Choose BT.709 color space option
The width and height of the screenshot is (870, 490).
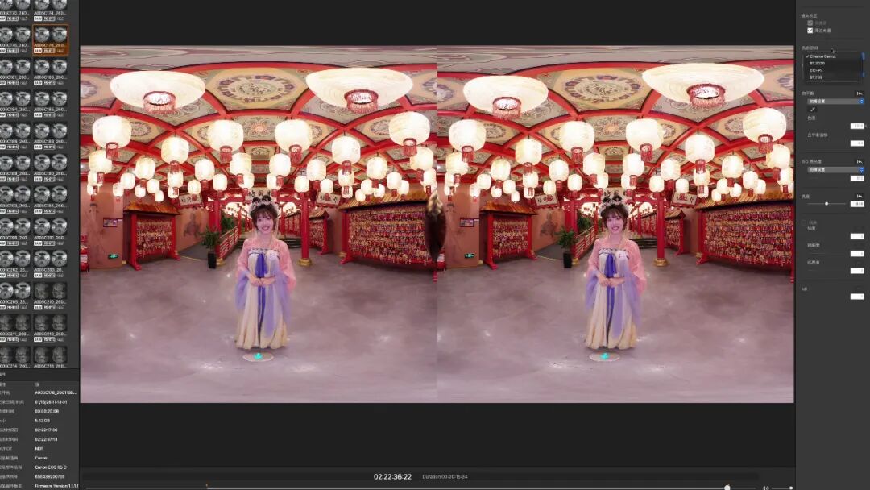point(816,77)
